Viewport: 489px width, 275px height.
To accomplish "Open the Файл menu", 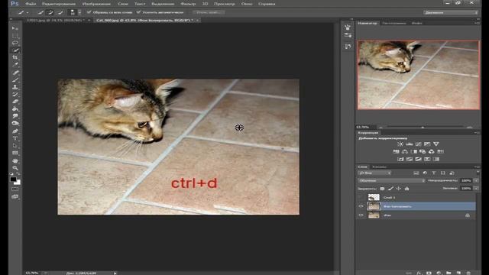I will coord(31,4).
